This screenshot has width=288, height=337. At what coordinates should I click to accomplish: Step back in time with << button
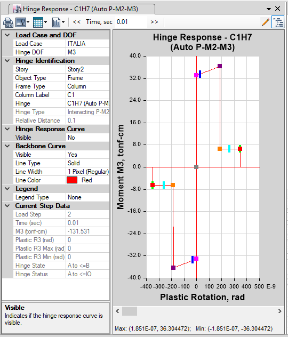pyautogui.click(x=76, y=22)
